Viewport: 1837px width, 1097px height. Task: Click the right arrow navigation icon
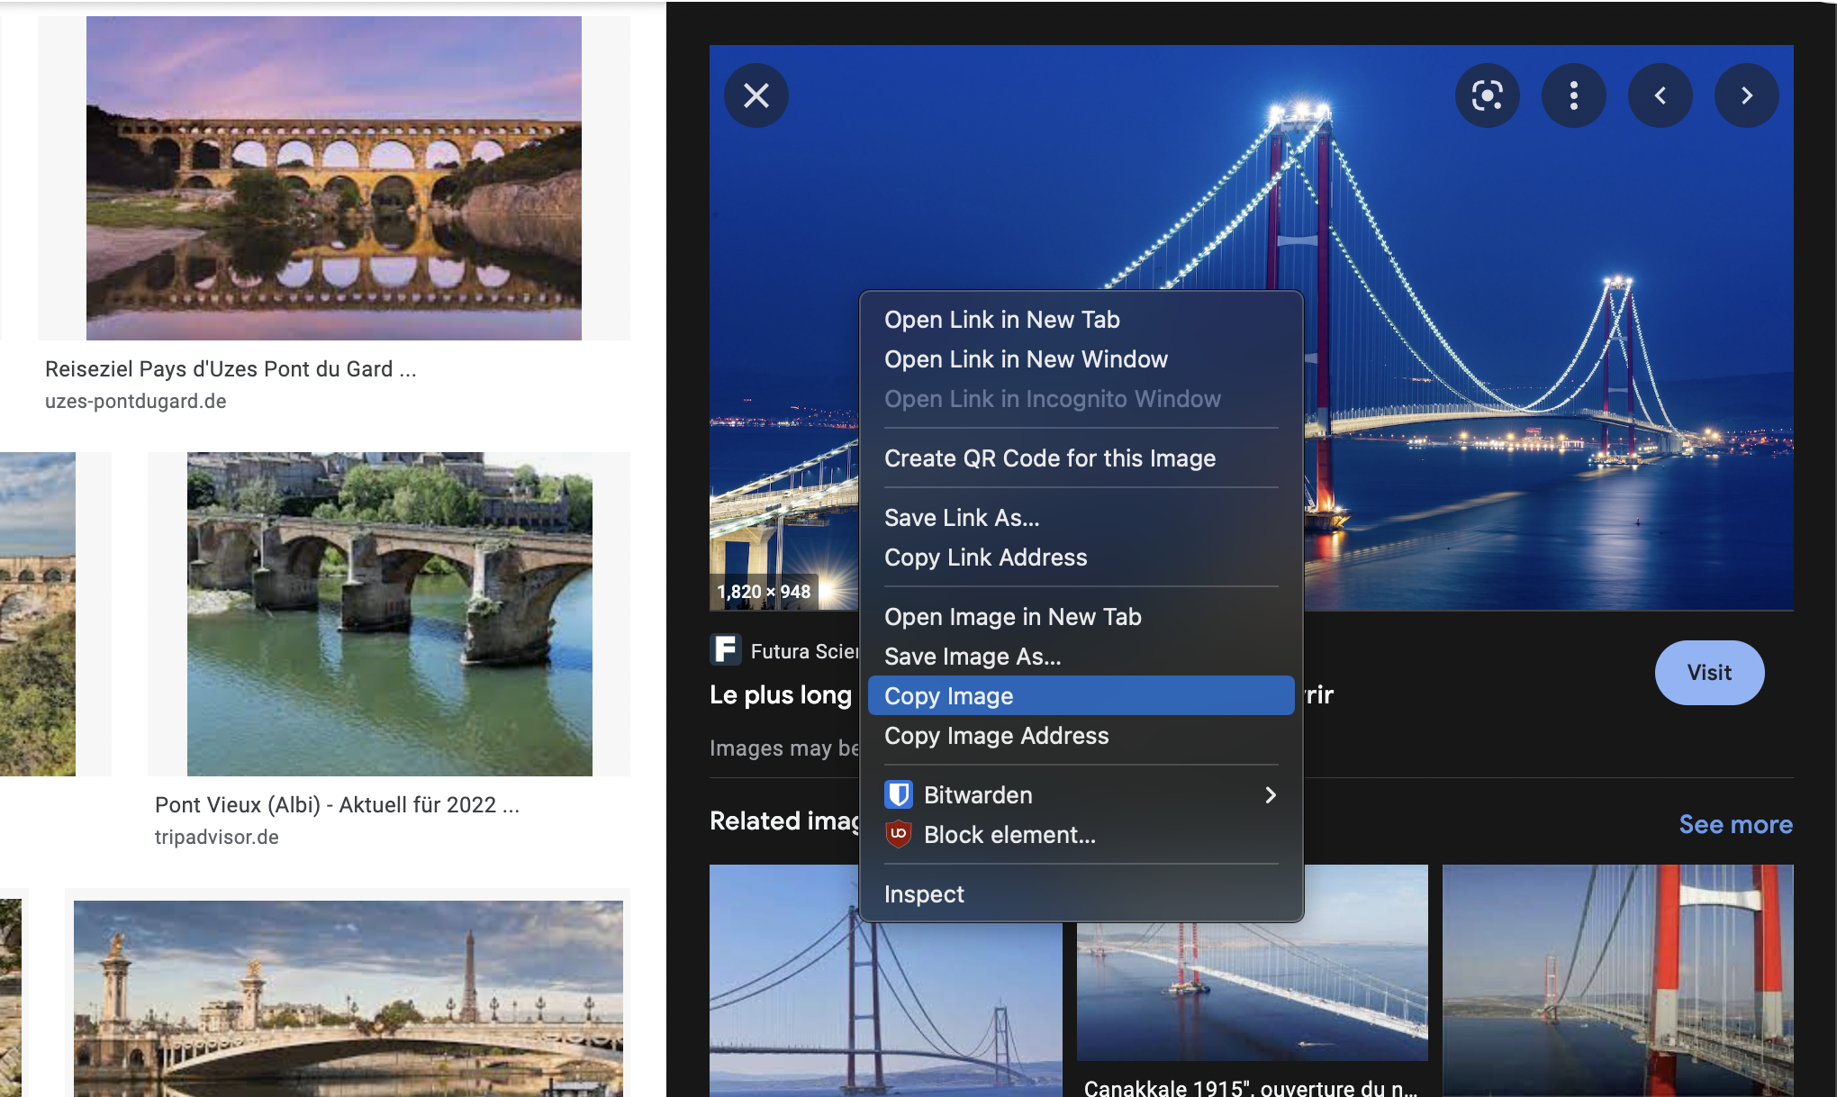pos(1746,94)
